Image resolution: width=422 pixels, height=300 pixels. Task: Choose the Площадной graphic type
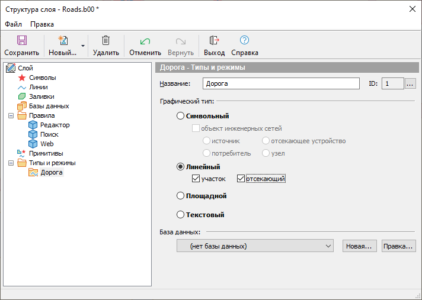tap(181, 196)
